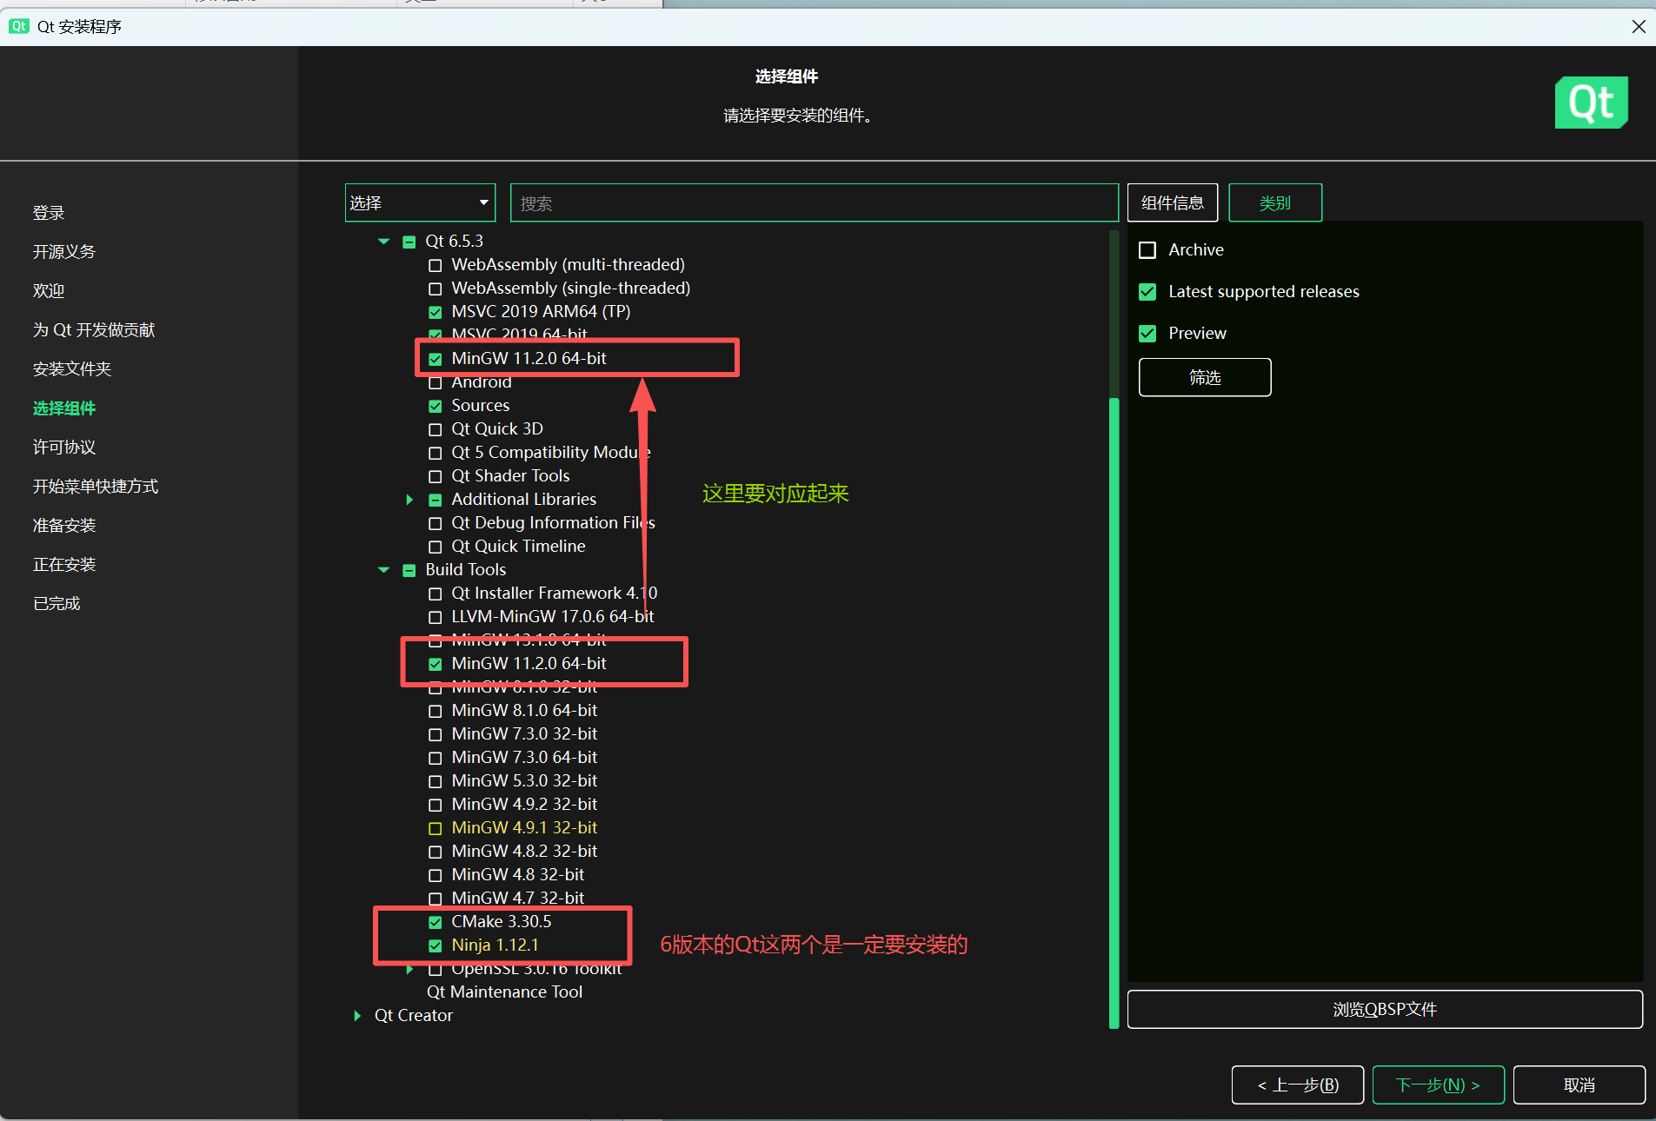The image size is (1656, 1121).
Task: Uncheck MSVC 2019 ARM64 (TP)
Action: click(x=436, y=313)
